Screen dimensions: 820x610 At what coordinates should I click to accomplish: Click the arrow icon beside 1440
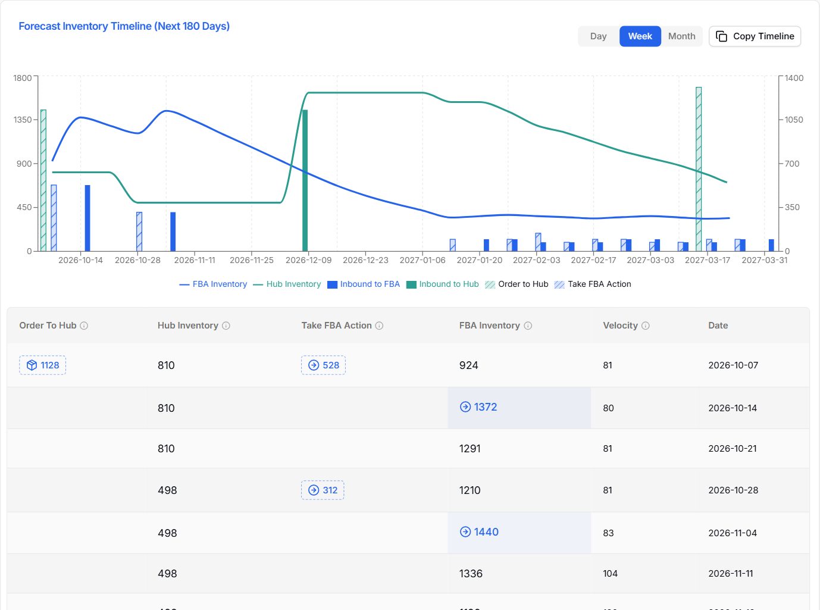click(x=465, y=532)
